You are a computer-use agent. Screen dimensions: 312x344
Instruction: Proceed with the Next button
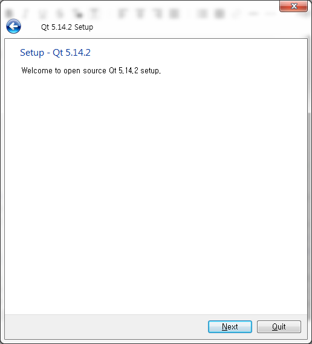[x=230, y=326]
